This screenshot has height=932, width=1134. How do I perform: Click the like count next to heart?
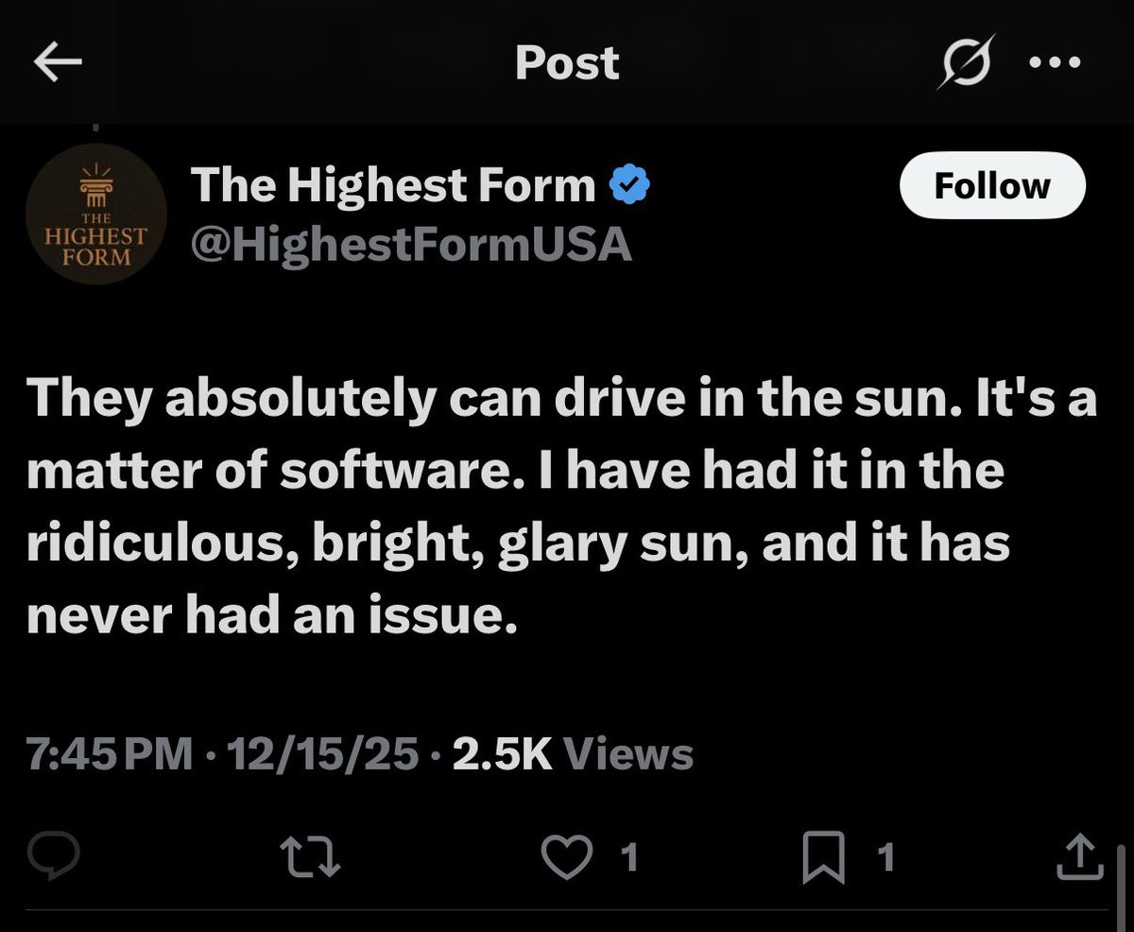[x=629, y=858]
